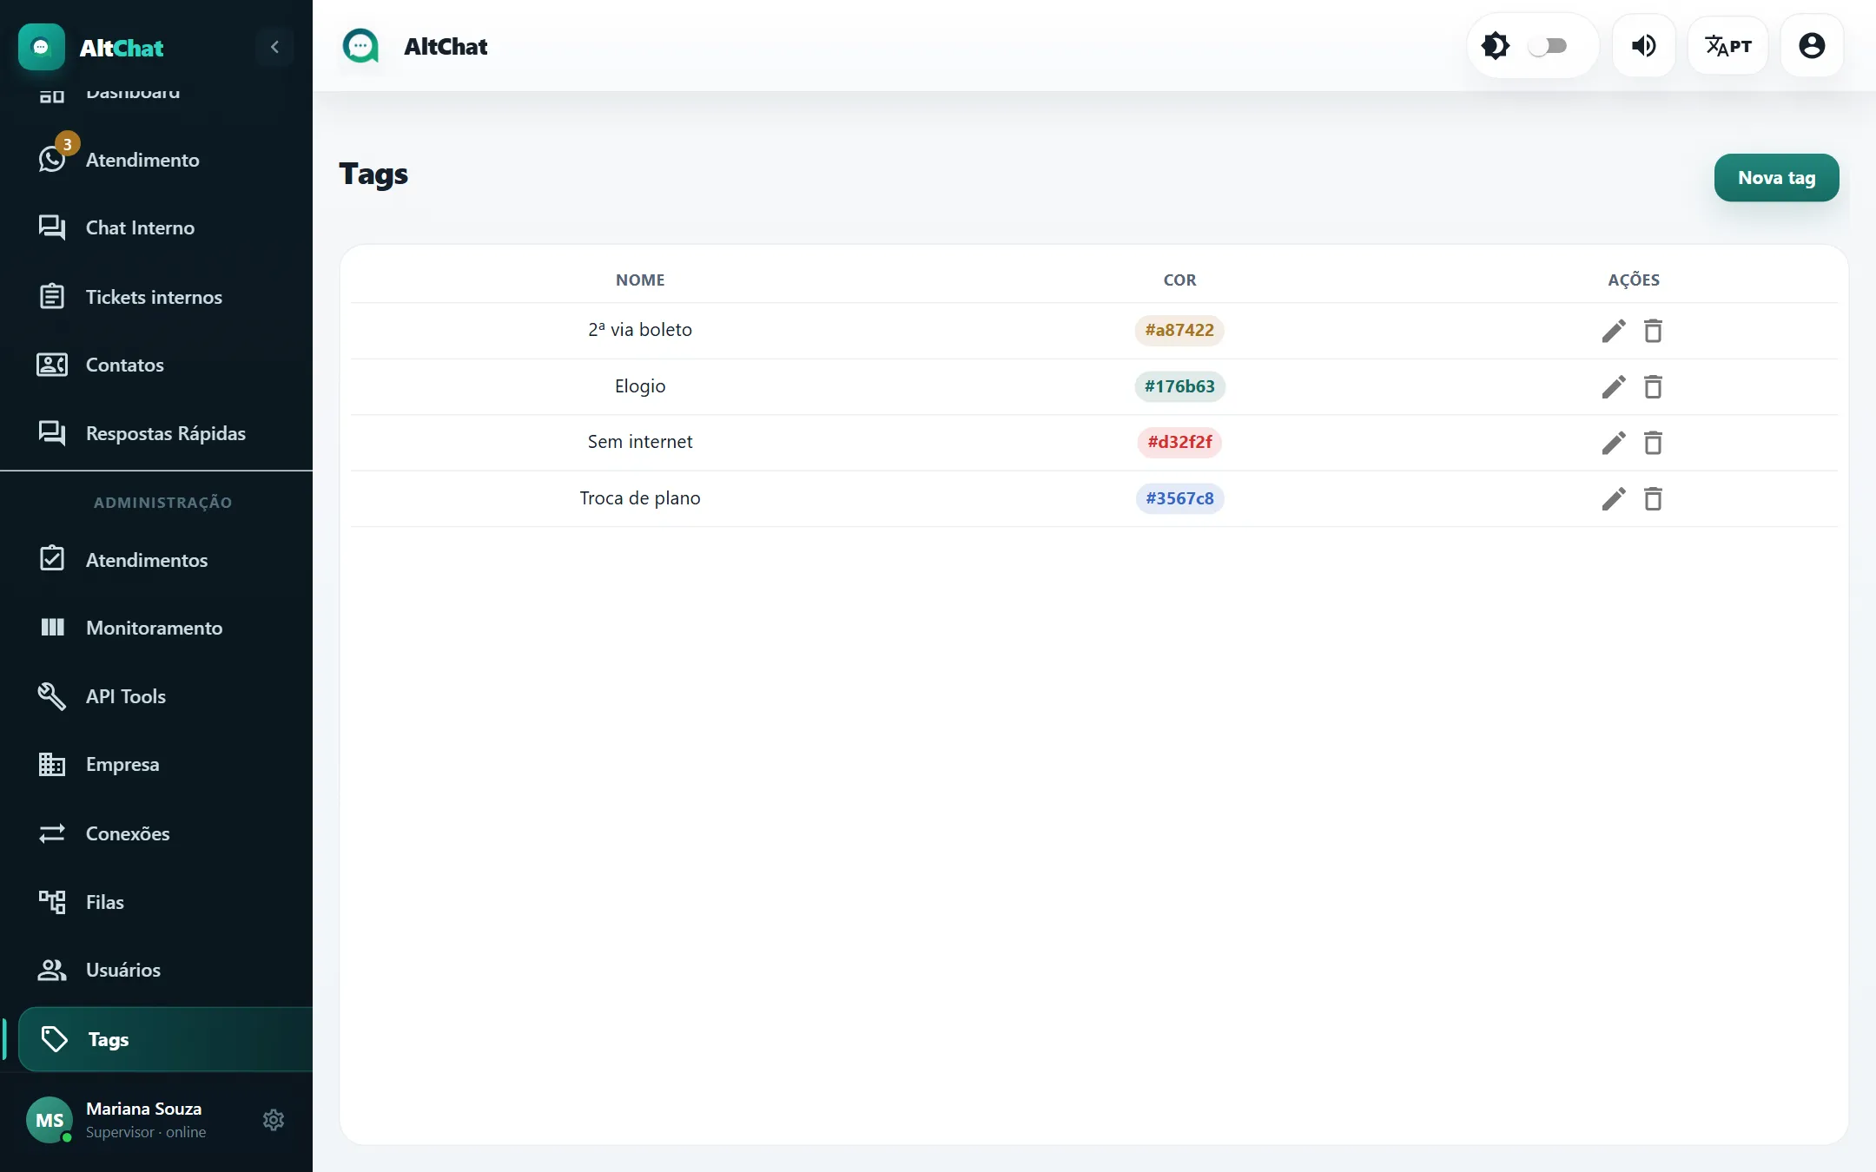Edit the 2ª via boleto tag
This screenshot has height=1172, width=1876.
1614,331
